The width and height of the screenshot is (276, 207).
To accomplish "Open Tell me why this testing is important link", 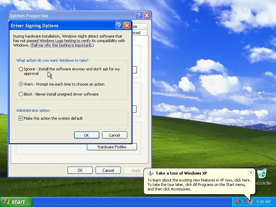I will (x=62, y=45).
